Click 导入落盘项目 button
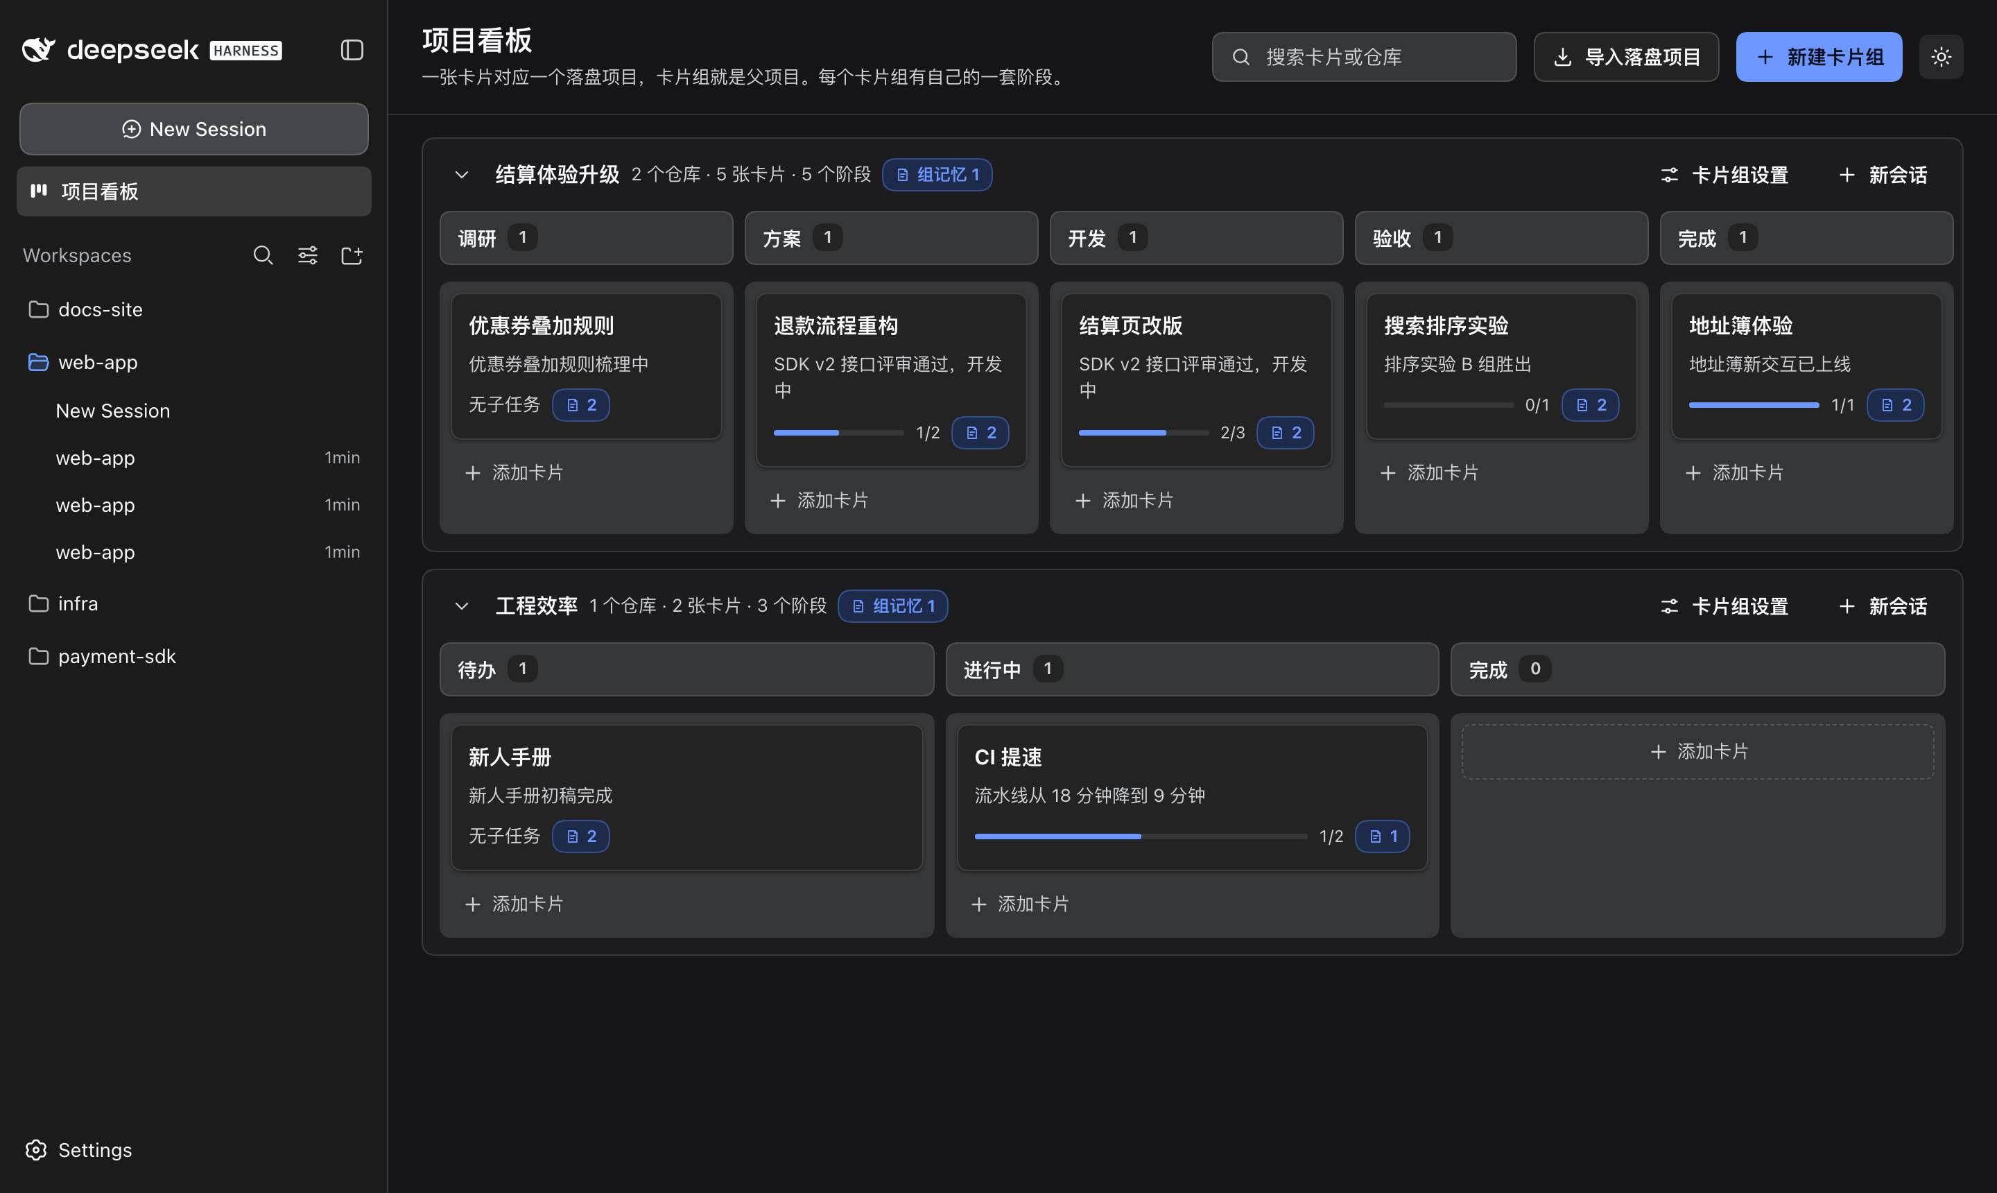 click(x=1626, y=57)
